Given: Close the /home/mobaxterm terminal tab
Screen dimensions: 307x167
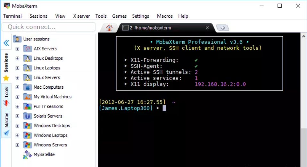Looking at the screenshot, I should pos(207,28).
